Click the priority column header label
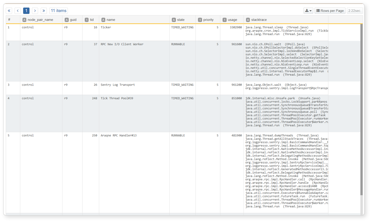 [x=208, y=20]
